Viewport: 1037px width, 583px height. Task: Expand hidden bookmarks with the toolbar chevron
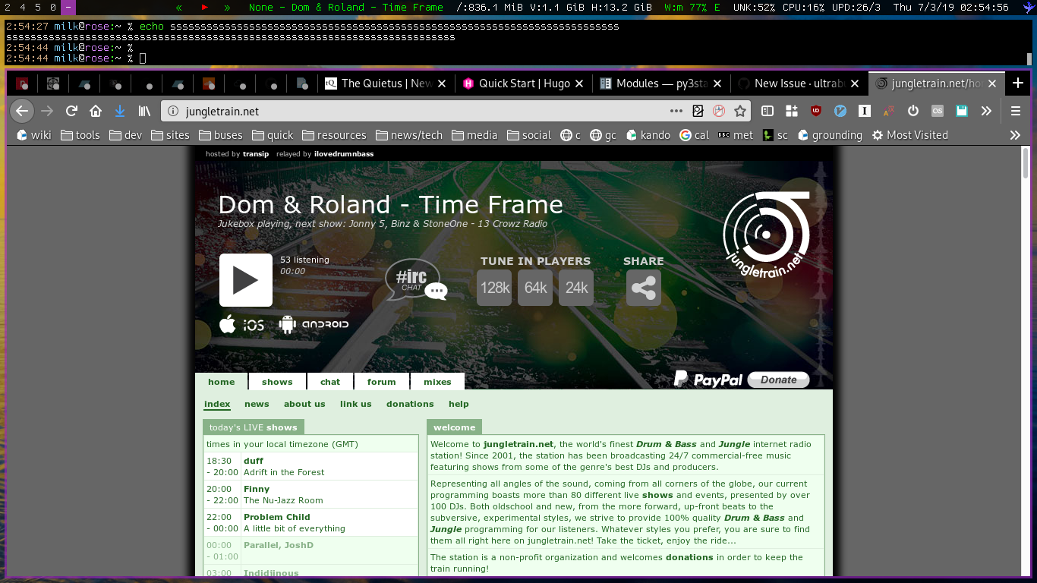click(x=1015, y=135)
